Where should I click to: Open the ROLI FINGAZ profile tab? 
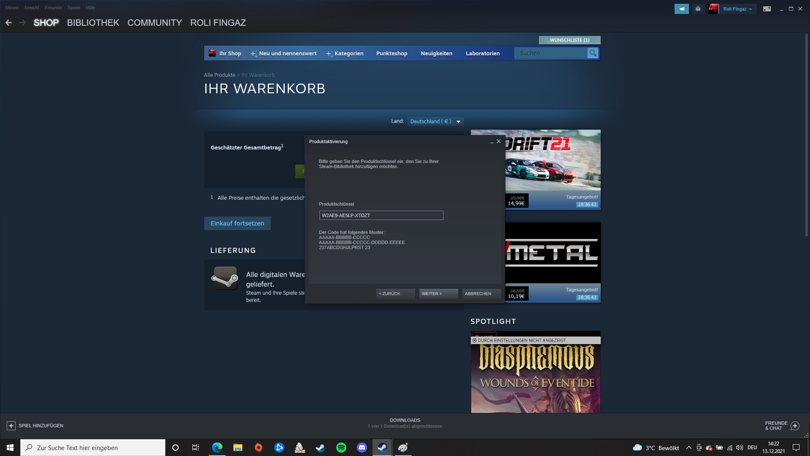(218, 23)
